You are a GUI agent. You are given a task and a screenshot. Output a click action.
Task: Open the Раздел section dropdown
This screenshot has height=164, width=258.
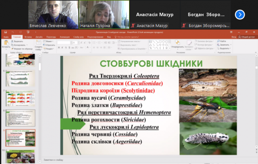[49, 49]
